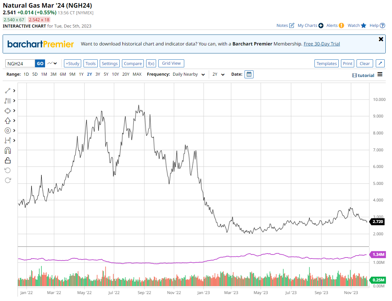Click the purple 1.34M open interest label
Screen dimensions: 392x301
(378, 255)
